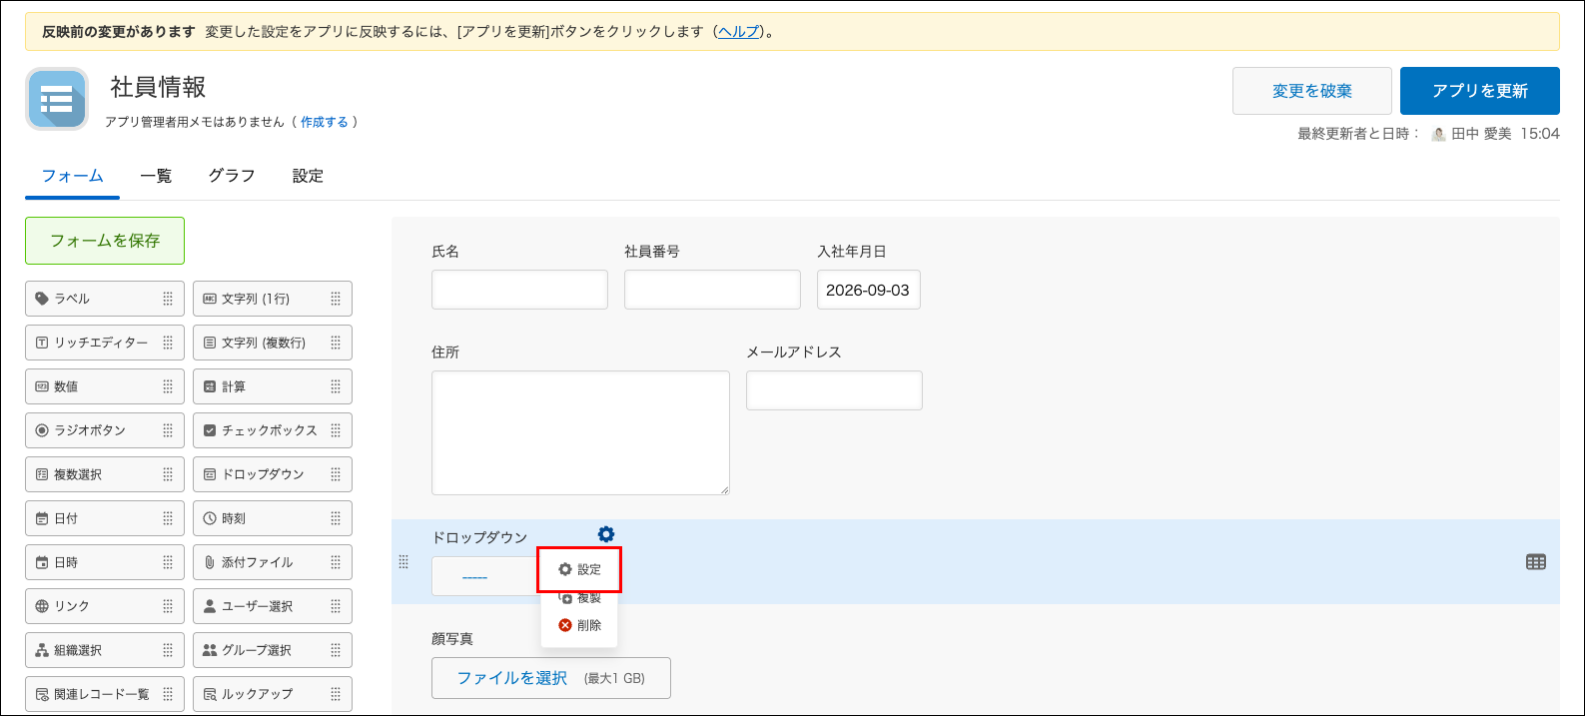Click the リンク globe icon

tap(42, 606)
